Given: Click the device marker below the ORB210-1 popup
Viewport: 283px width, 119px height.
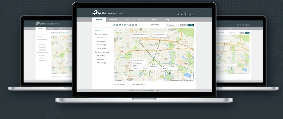Looking at the screenshot, I should tap(139, 41).
